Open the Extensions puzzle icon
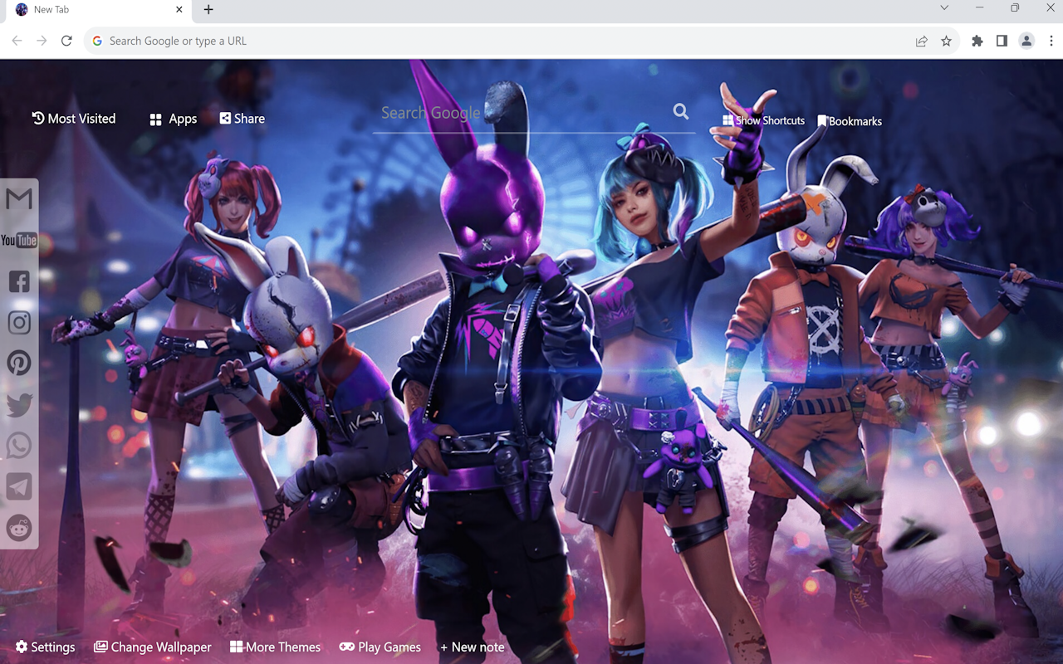Screen dimensions: 1063x664 click(977, 41)
